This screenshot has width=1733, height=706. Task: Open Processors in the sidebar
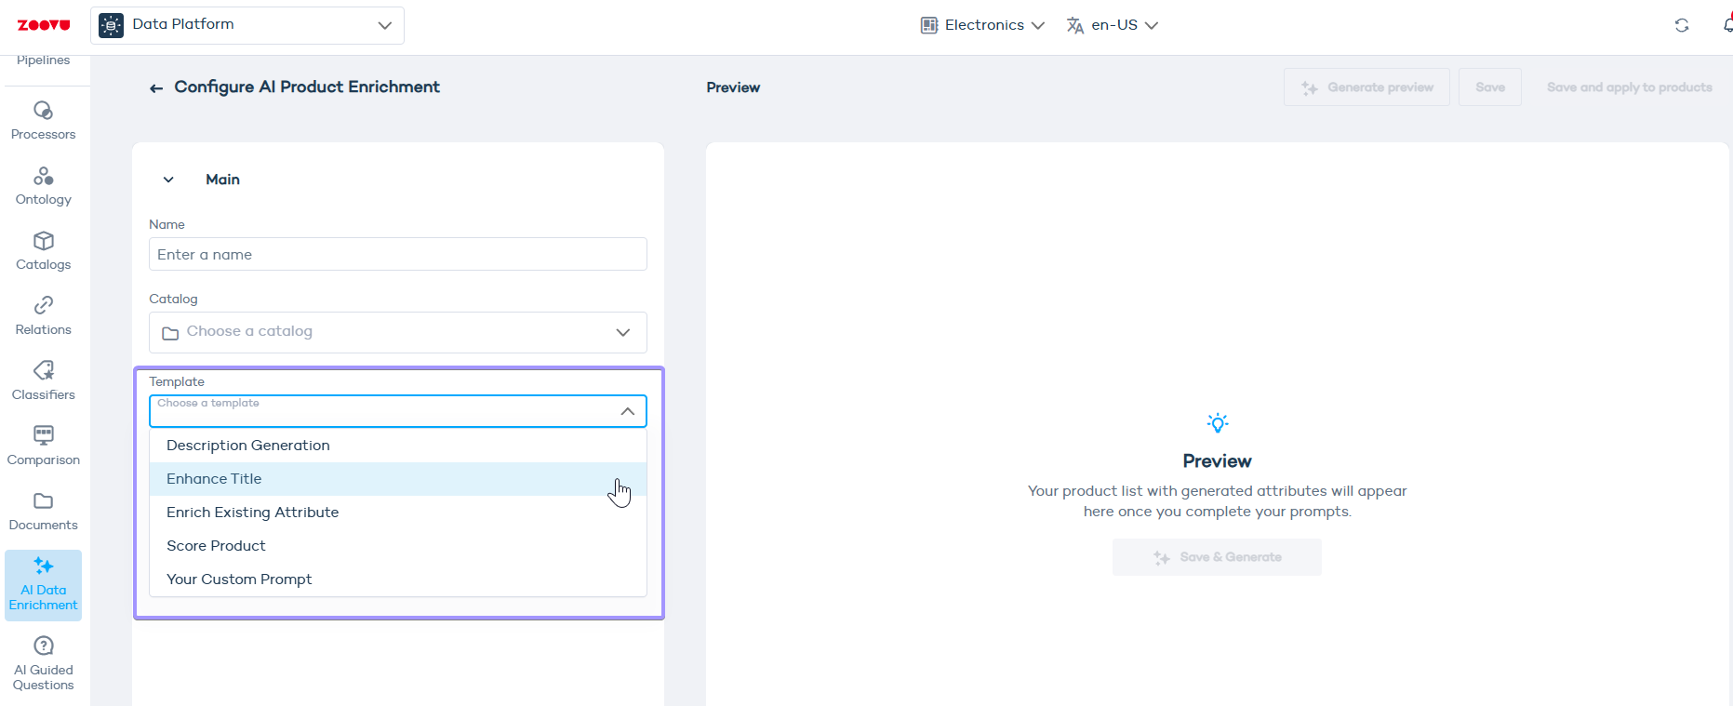click(43, 121)
